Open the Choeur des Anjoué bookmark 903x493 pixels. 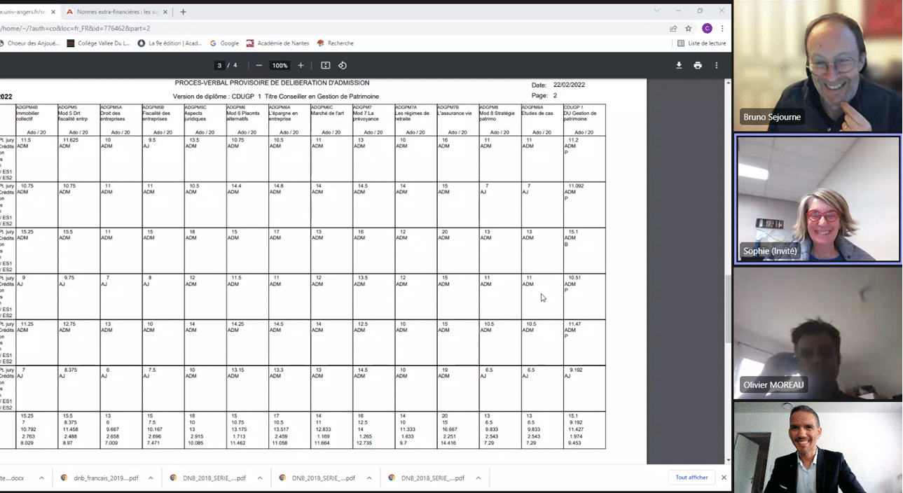click(29, 43)
